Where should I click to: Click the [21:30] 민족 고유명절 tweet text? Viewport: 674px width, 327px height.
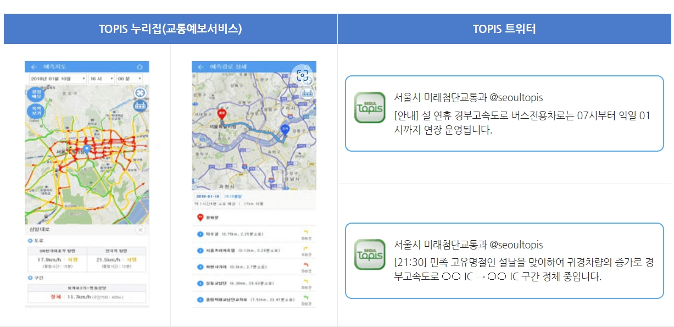523,269
